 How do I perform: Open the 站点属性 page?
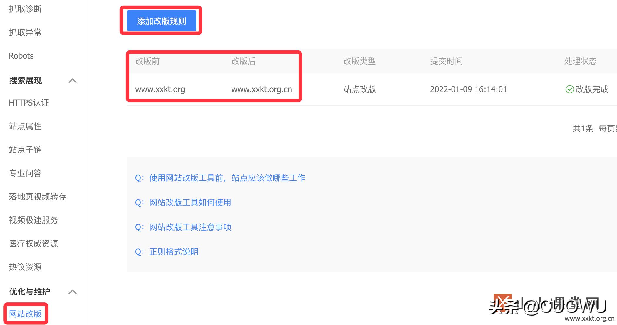point(25,126)
